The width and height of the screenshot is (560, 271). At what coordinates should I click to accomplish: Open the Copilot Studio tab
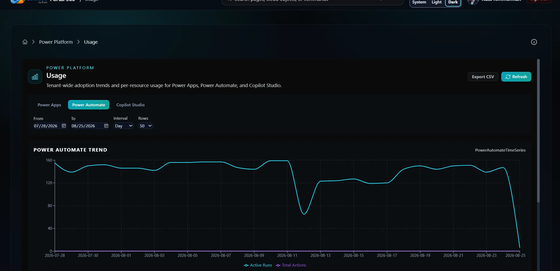[130, 105]
